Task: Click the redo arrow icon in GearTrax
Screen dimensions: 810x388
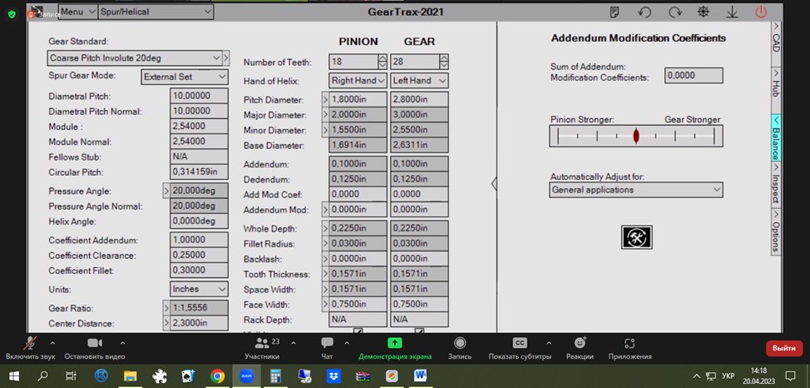Action: click(x=674, y=12)
